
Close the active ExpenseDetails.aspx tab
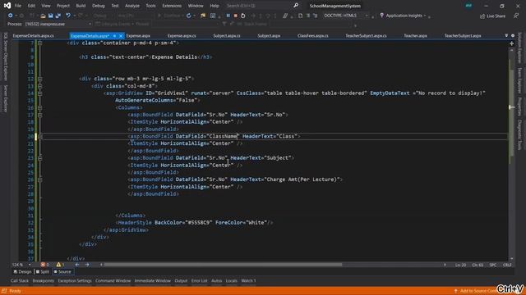(121, 36)
